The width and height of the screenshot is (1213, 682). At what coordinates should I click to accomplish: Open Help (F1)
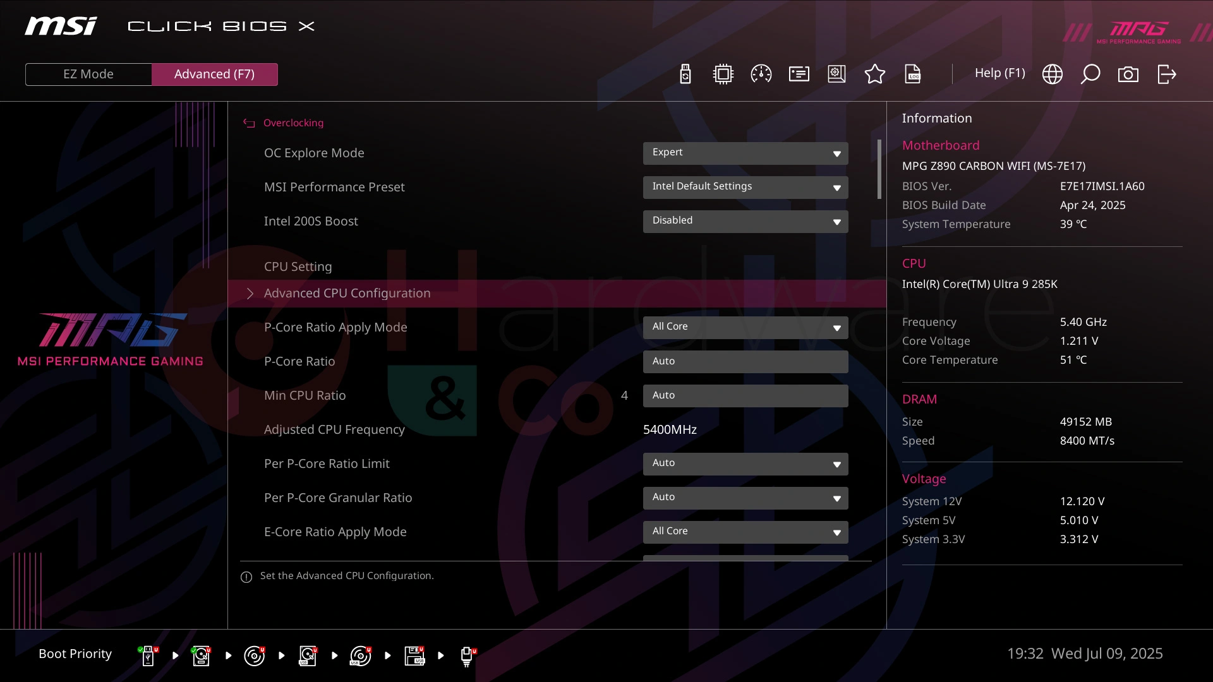coord(999,73)
